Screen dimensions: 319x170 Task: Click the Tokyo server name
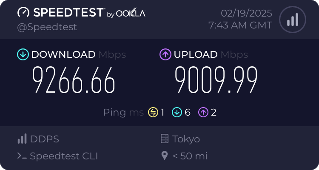coord(186,139)
